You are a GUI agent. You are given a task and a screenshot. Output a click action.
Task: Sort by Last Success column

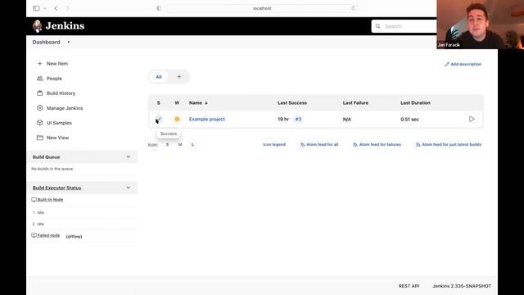tap(292, 102)
